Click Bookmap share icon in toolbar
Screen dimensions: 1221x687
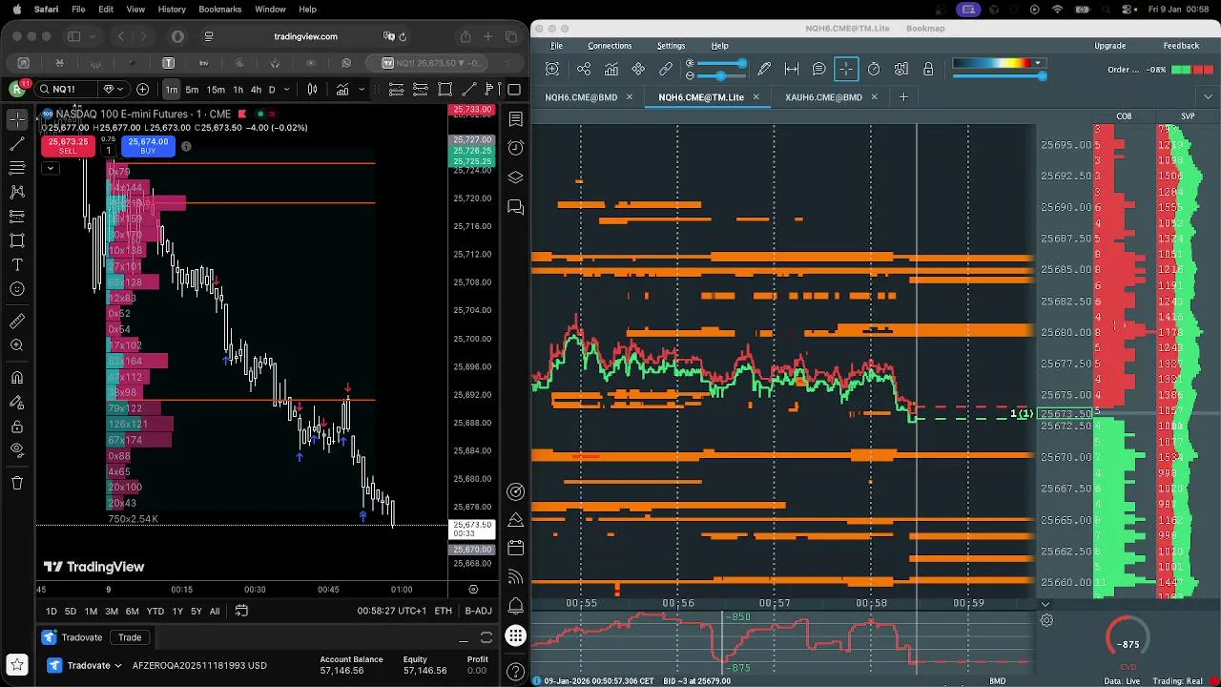coord(584,69)
